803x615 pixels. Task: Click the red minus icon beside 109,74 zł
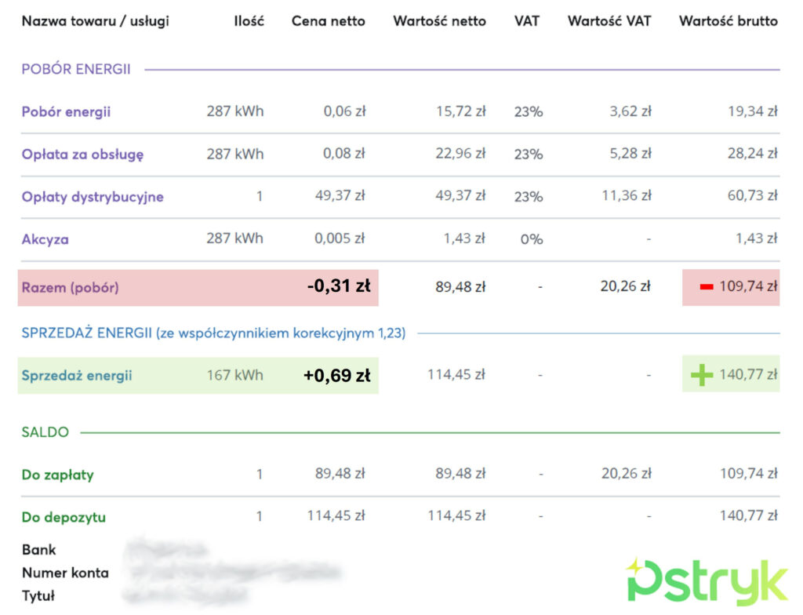707,287
